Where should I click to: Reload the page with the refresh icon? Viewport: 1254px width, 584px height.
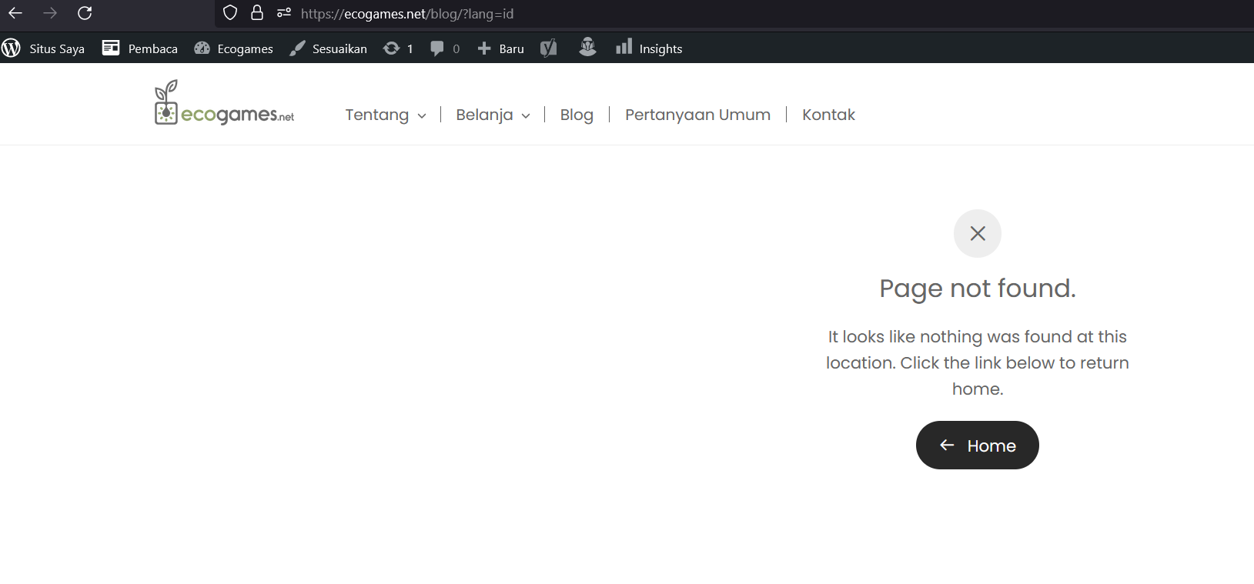(x=85, y=13)
